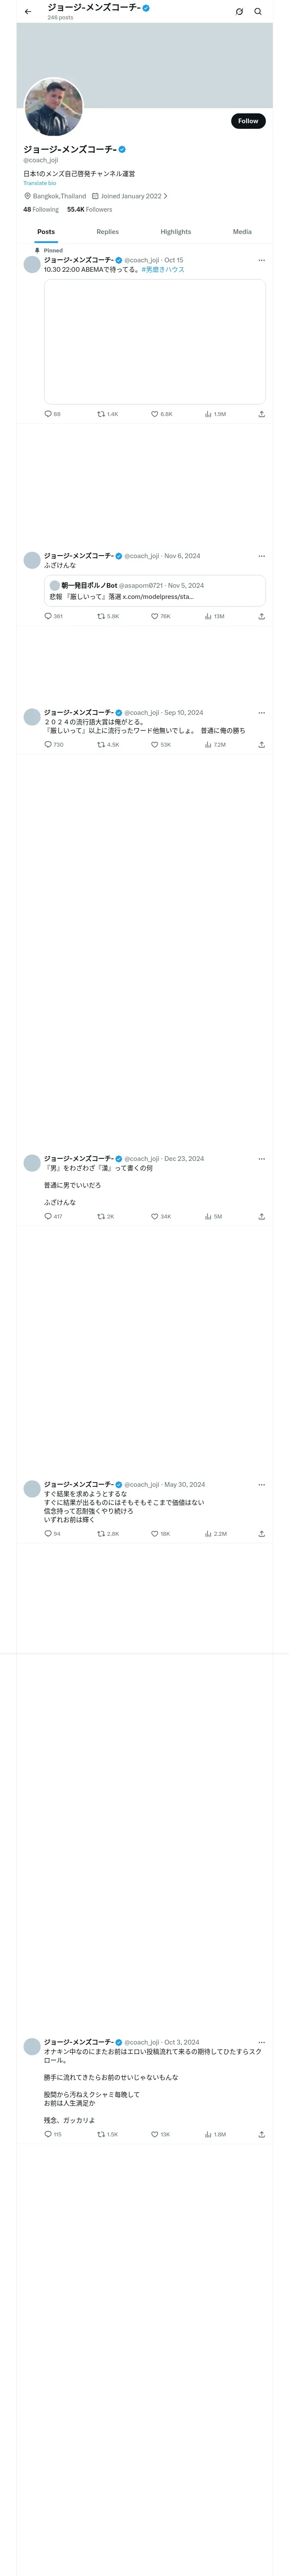Switch to the Replies tab
Screen dimensions: 289x2576
pos(107,232)
